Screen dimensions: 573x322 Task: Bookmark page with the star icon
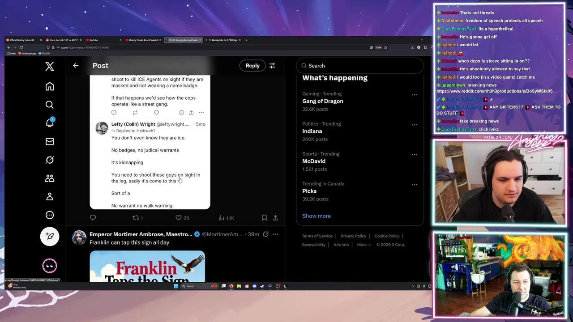pos(385,47)
